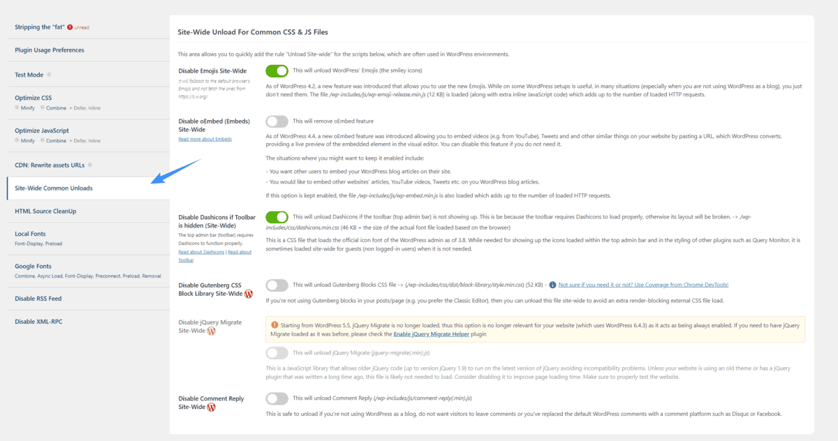Click 'This will unload Comment Reply' text
Screen dimensions: 838x441
click(x=383, y=398)
